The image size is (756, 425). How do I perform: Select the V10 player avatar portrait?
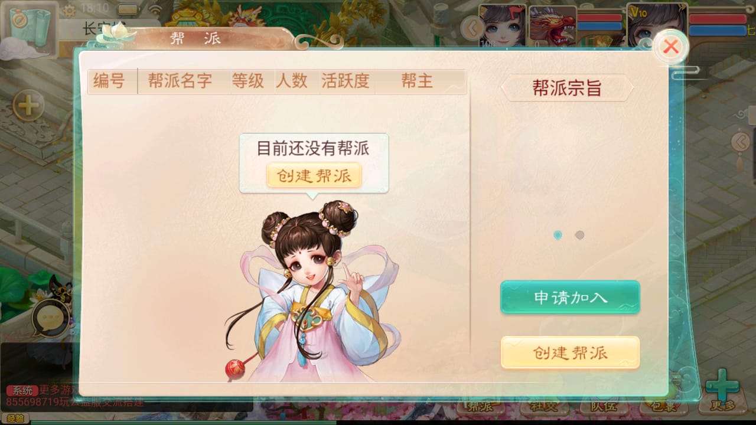pos(657,25)
